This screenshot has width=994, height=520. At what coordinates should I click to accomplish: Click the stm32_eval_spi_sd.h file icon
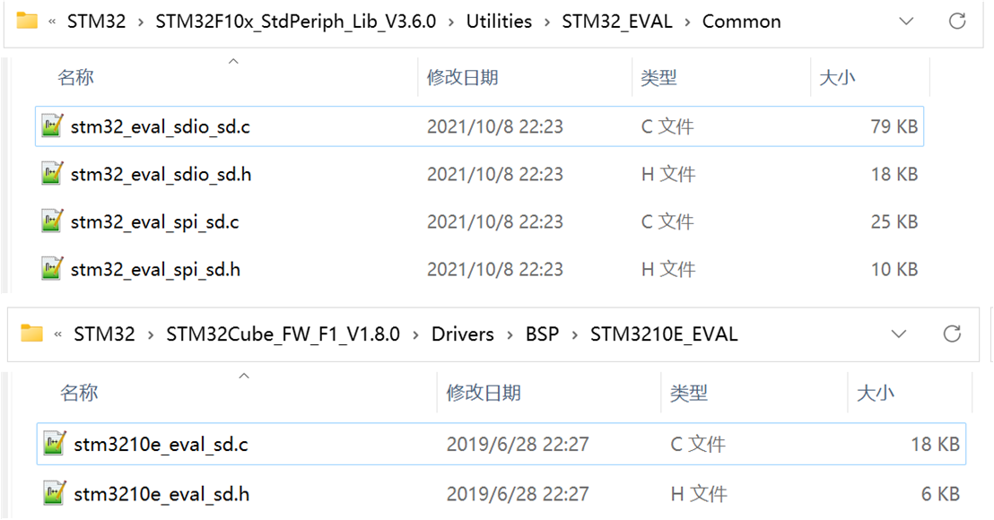52,269
